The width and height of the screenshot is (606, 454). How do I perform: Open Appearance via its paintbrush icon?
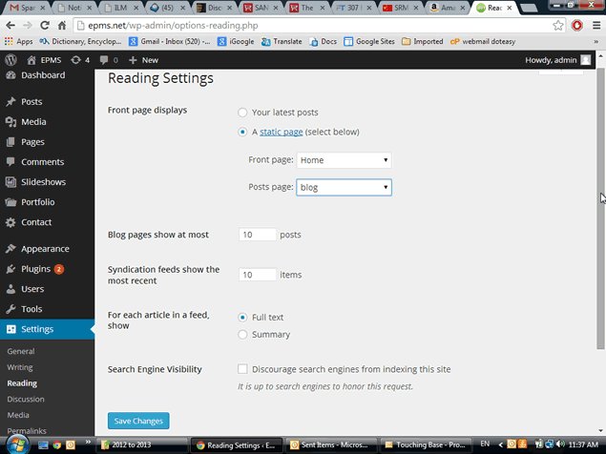pos(10,249)
